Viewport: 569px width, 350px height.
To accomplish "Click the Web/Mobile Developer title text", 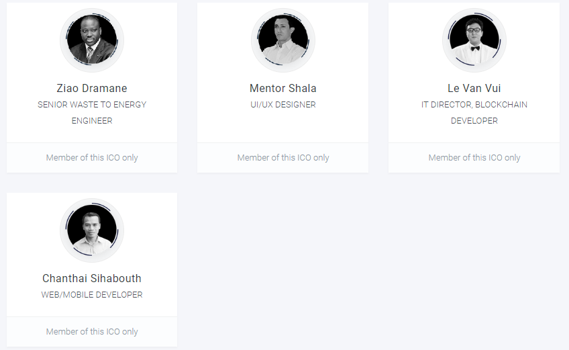I will [92, 295].
